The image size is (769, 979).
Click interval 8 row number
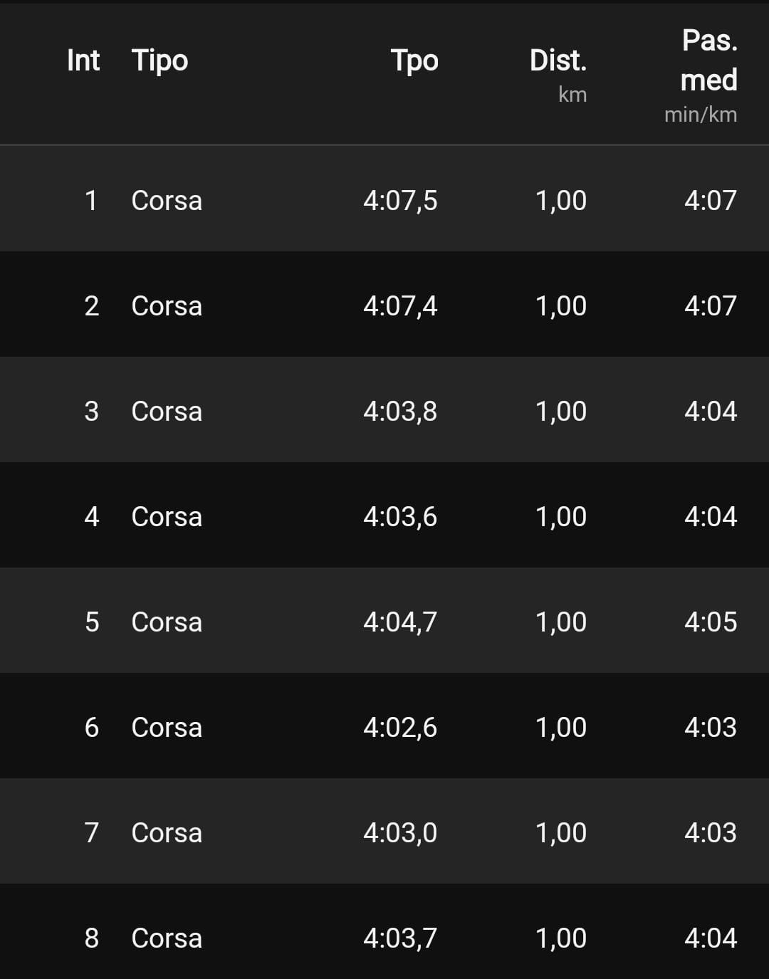coord(92,938)
